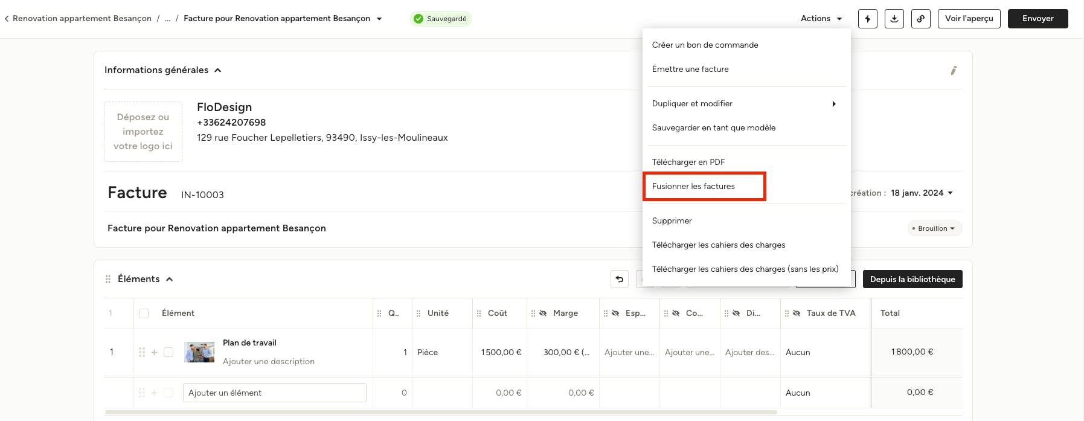Click the Ajouter des... cell in Plan de travail row

coord(750,352)
